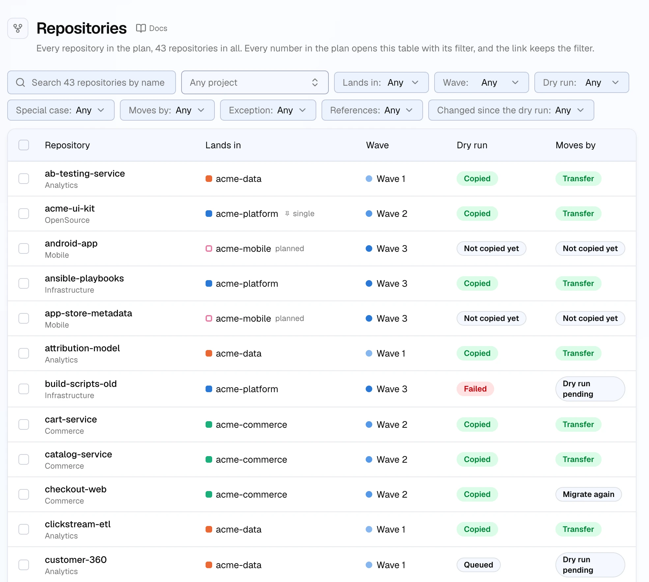This screenshot has width=649, height=582.
Task: Click the Wave 2 dot in checkout-web row
Action: (369, 494)
